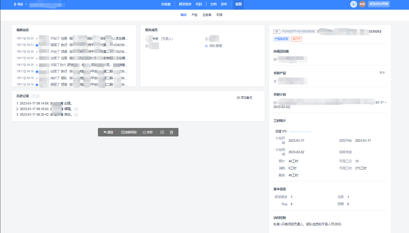Switch to the 产品 tab
409x233 pixels.
pos(194,15)
